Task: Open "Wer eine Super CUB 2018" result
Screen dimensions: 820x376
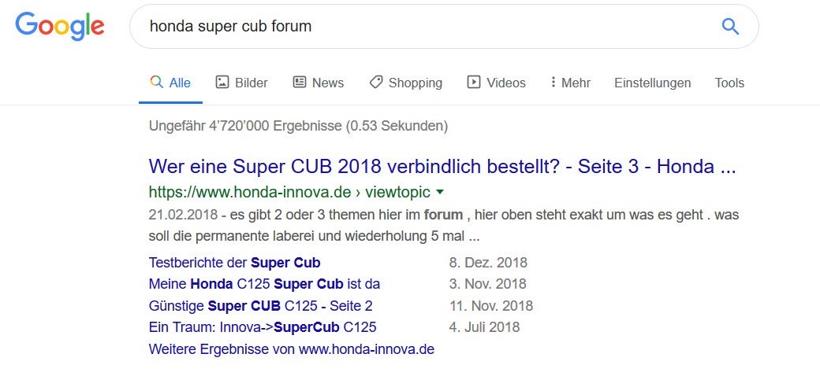Action: pos(442,167)
